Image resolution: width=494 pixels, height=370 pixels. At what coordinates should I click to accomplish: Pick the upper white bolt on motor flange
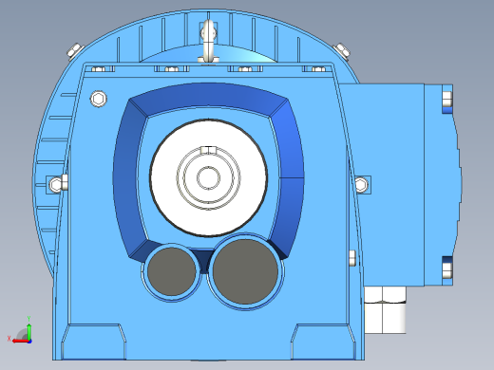446,99
